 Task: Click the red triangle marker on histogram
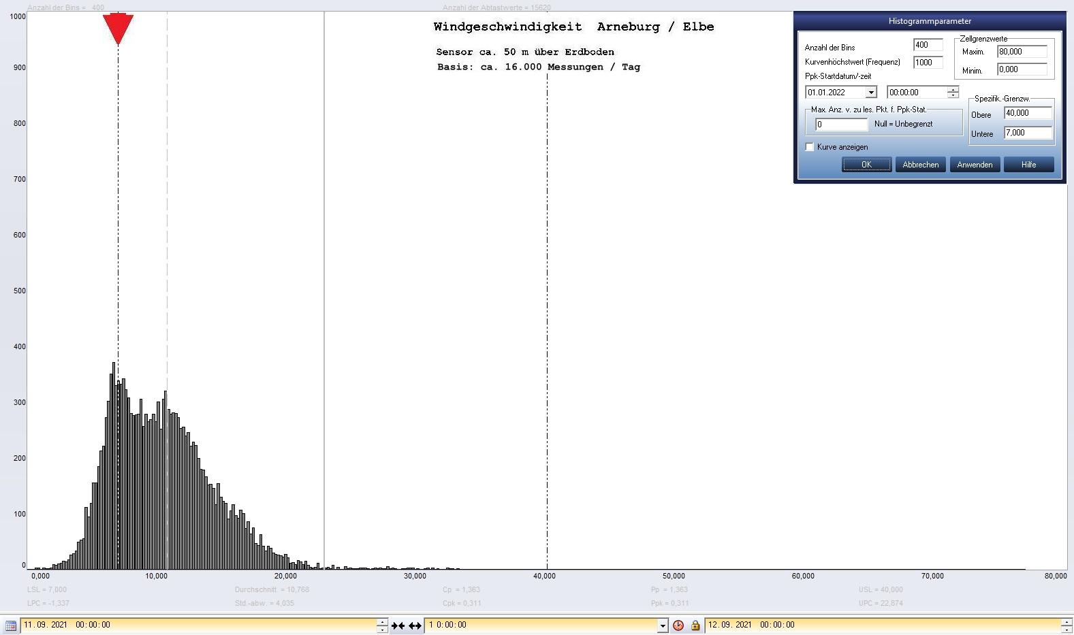point(118,29)
